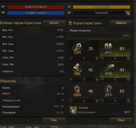Increase ДУХ with plus button
The image size is (136, 128).
coord(128,101)
